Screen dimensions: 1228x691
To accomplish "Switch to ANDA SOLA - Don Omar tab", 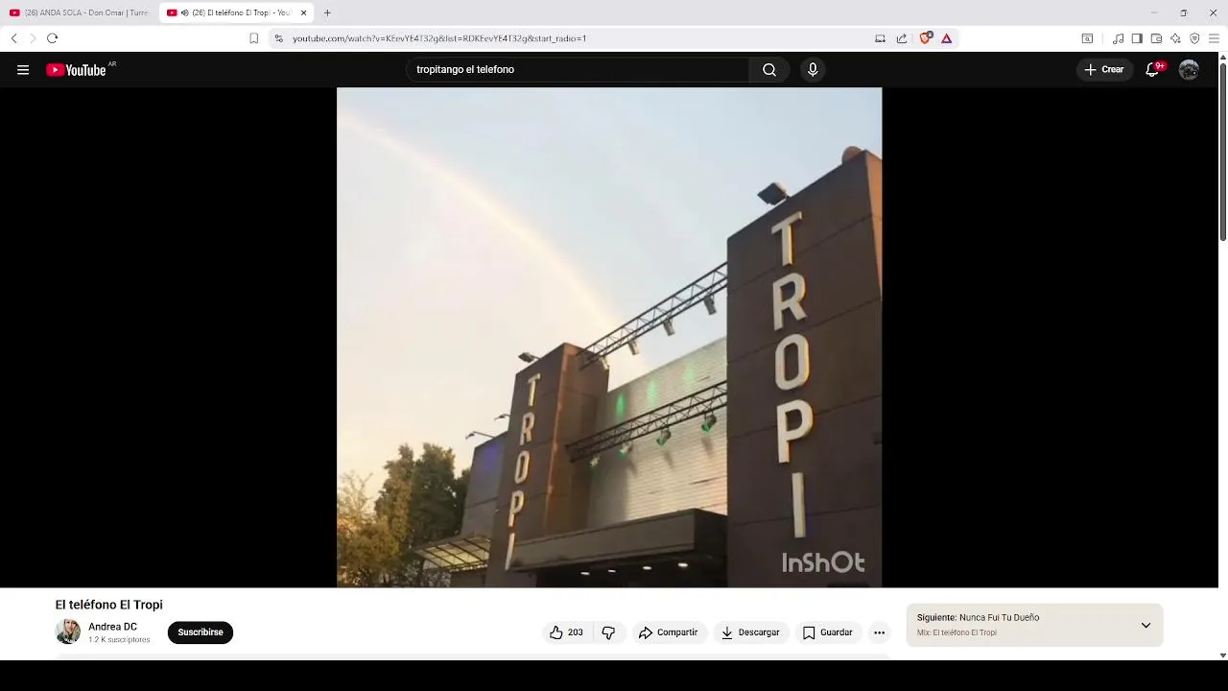I will (81, 12).
